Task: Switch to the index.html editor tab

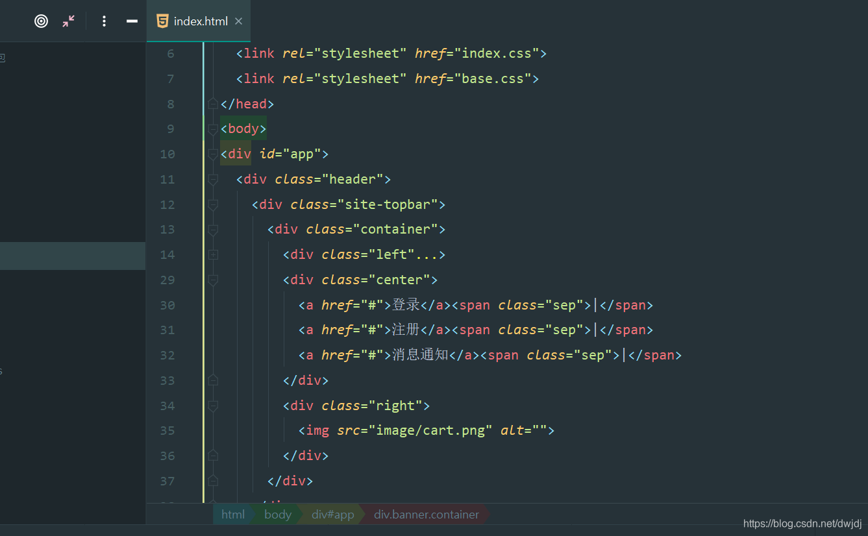Action: (x=198, y=21)
